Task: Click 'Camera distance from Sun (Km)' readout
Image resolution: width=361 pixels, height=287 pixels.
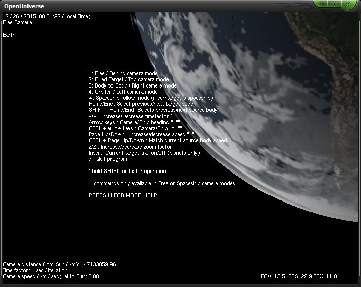Action: (x=59, y=264)
